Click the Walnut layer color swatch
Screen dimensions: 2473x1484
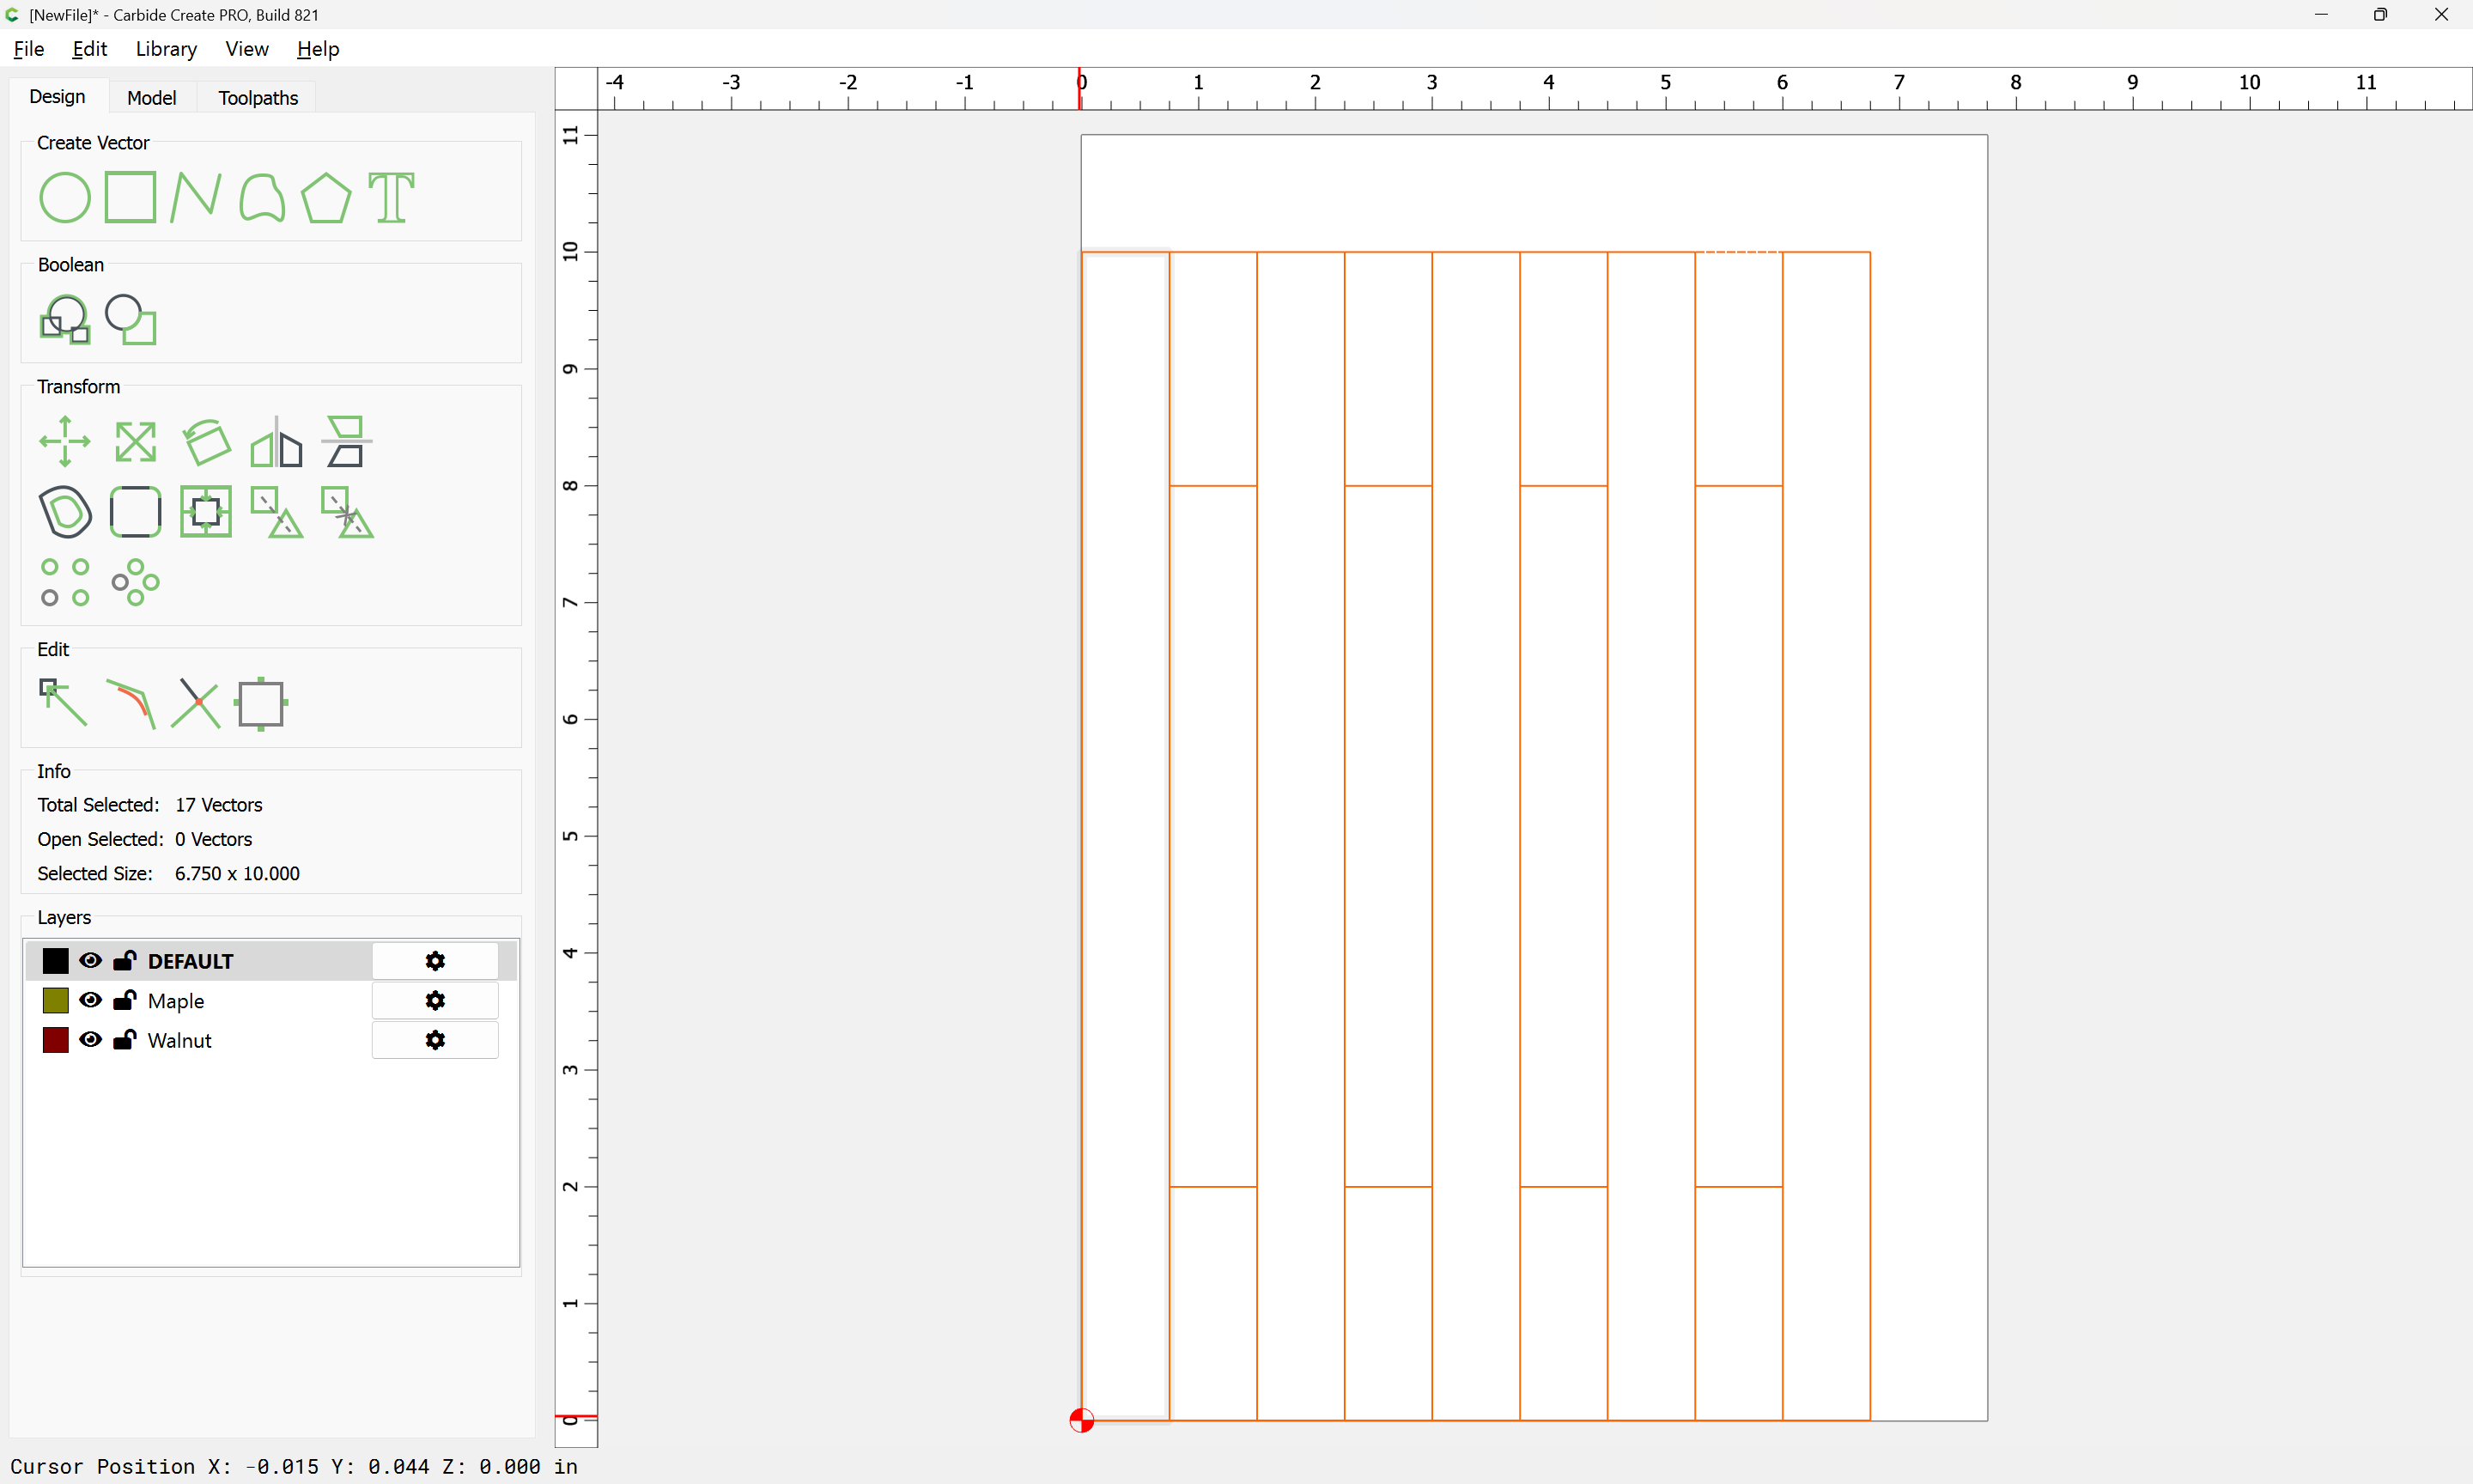(x=56, y=1040)
